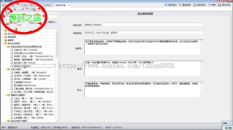Click the 药品名称 input field
The width and height of the screenshot is (233, 130).
(144, 25)
